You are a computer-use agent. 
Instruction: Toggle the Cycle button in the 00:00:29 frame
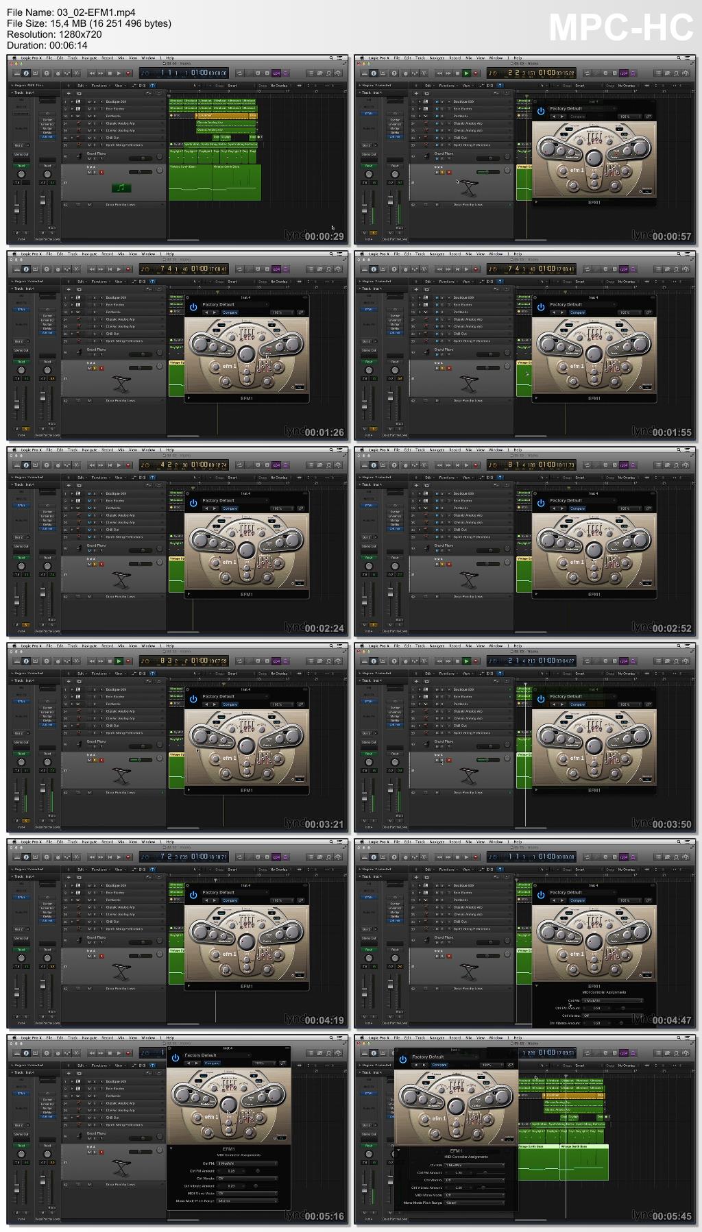[239, 73]
